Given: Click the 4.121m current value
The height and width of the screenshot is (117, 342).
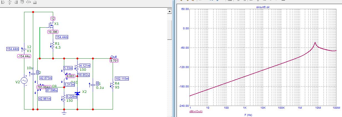Looking at the screenshot, I should coord(85,66).
